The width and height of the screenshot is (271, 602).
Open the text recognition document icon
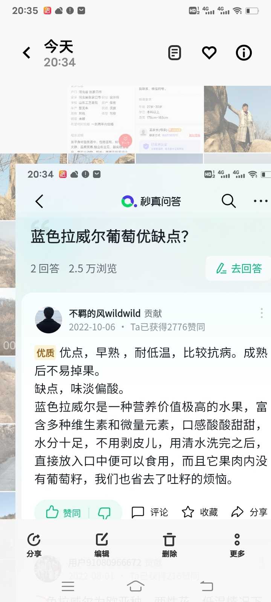(x=175, y=53)
